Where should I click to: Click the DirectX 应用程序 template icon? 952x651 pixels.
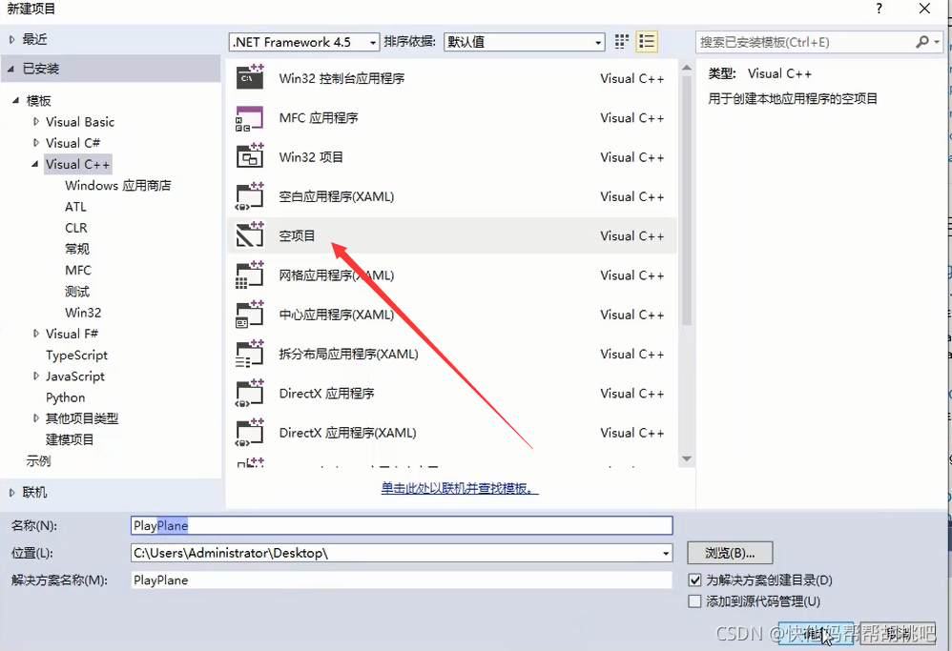[x=250, y=393]
